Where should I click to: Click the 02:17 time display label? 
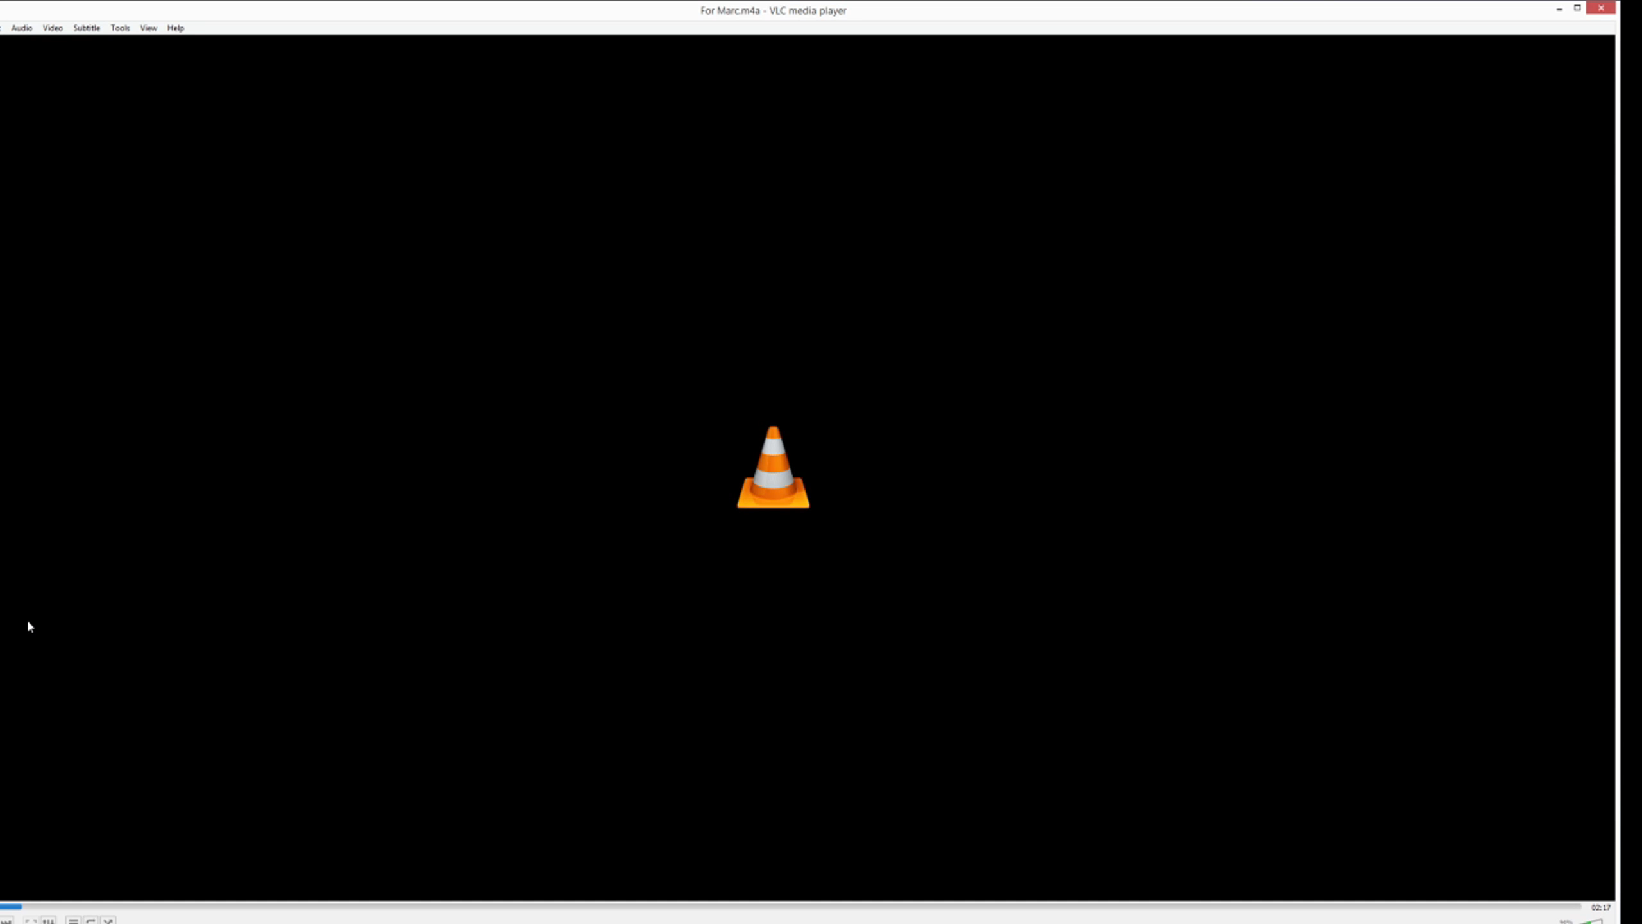(x=1600, y=907)
